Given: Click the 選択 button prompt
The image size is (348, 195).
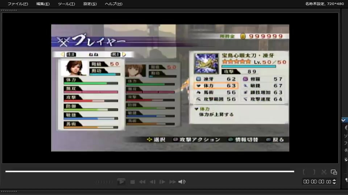Looking at the screenshot, I should 157,139.
